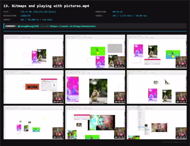Image resolution: width=190 pixels, height=146 pixels.
Task: Open the thumbnail showing the WORK banner
Action: coord(34,87)
